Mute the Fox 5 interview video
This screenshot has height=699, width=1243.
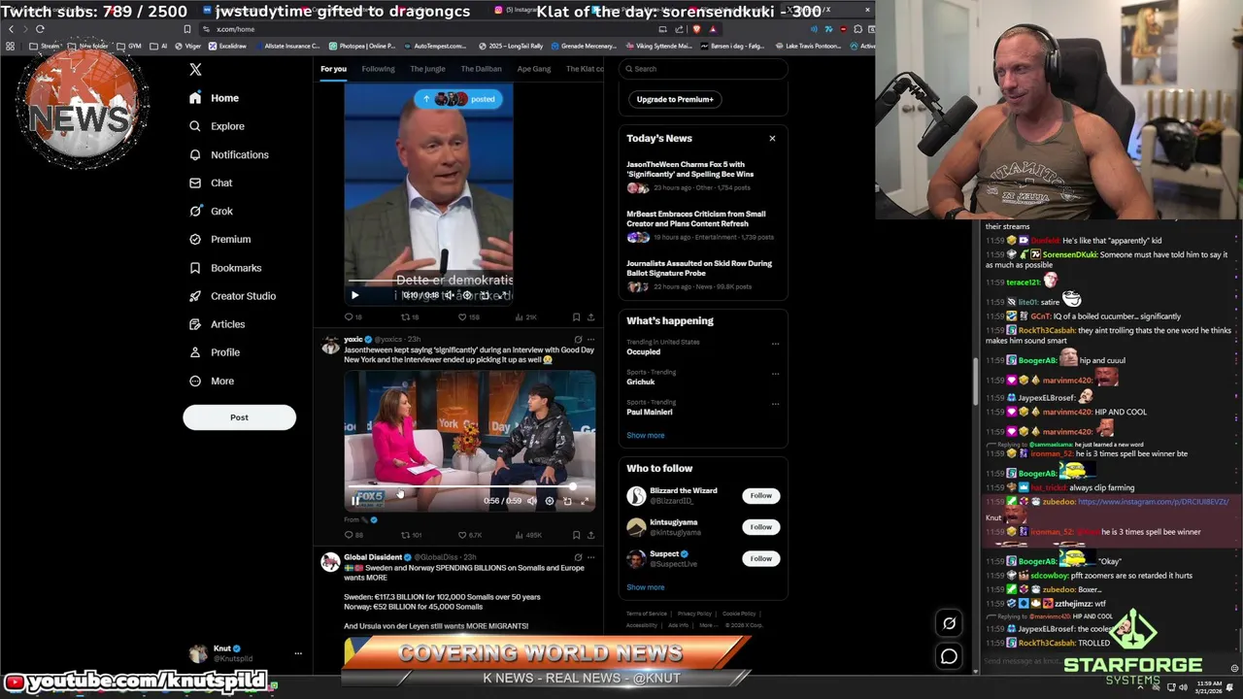tap(532, 501)
